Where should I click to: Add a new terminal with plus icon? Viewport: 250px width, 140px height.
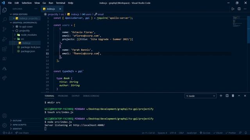[x=221, y=96]
